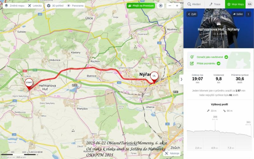Toggle Panorama eye view
Screen dimensions: 254x159
pos(75,6)
